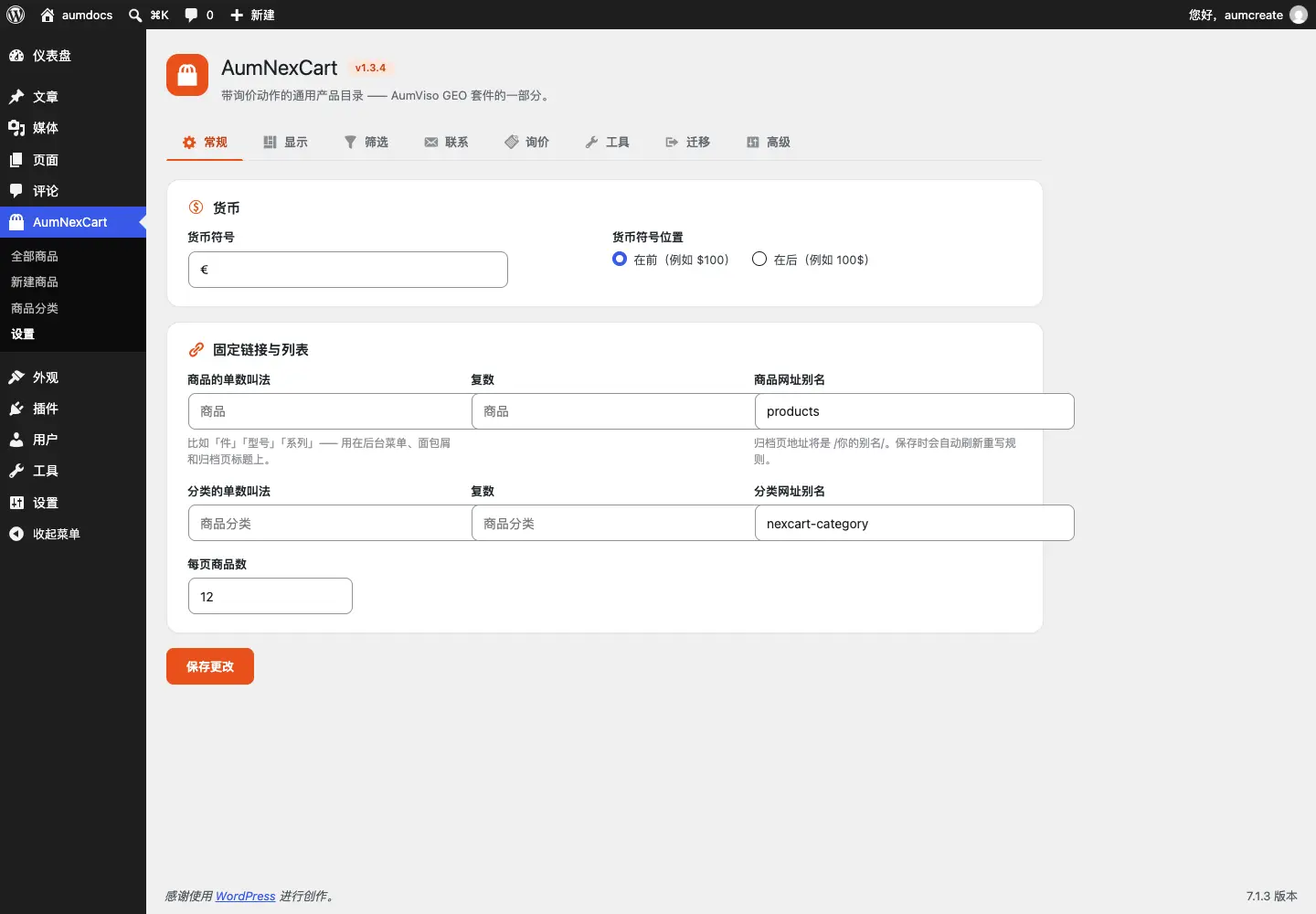Click the 工具 wrench icon in sidebar
1316x914 pixels.
pyautogui.click(x=16, y=471)
